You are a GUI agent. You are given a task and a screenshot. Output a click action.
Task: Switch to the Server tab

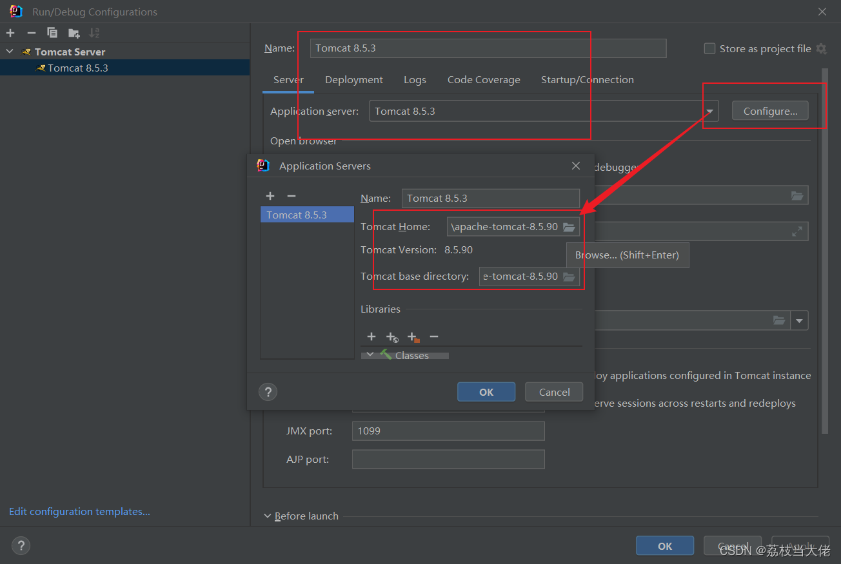click(288, 80)
